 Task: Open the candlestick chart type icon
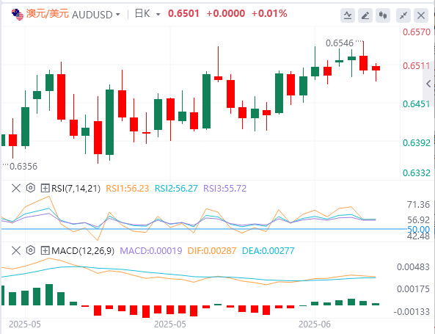click(383, 15)
